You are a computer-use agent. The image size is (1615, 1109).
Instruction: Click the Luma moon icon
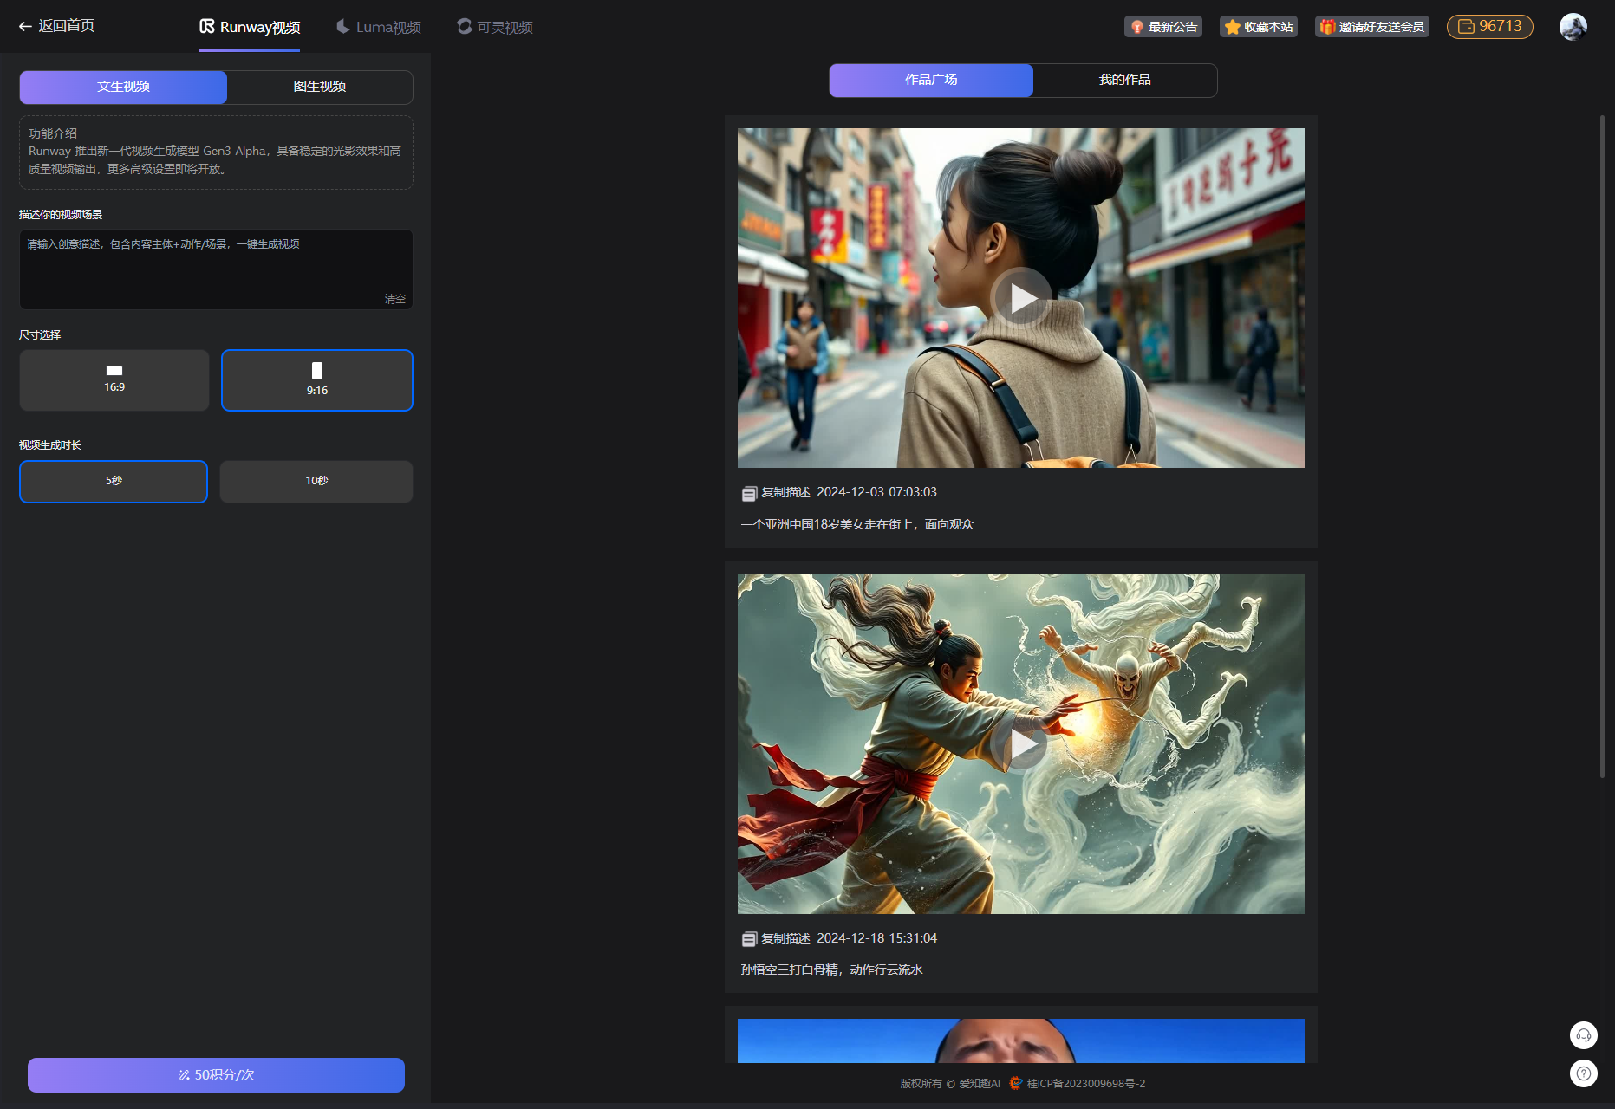coord(343,26)
